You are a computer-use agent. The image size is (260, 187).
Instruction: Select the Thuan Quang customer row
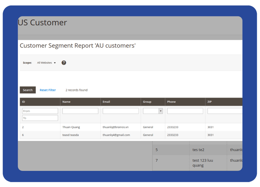coord(71,127)
